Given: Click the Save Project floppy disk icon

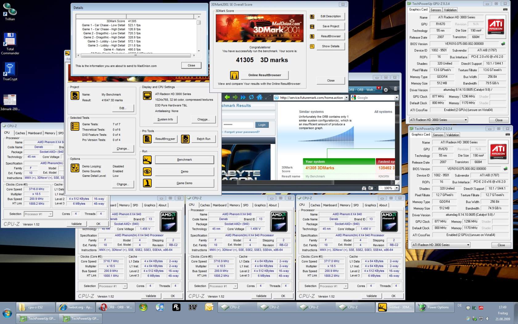Looking at the screenshot, I should point(312,27).
